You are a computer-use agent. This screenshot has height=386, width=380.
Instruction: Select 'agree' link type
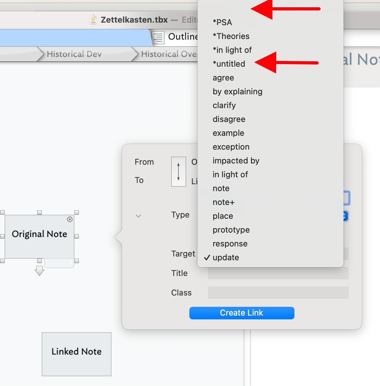click(x=223, y=78)
